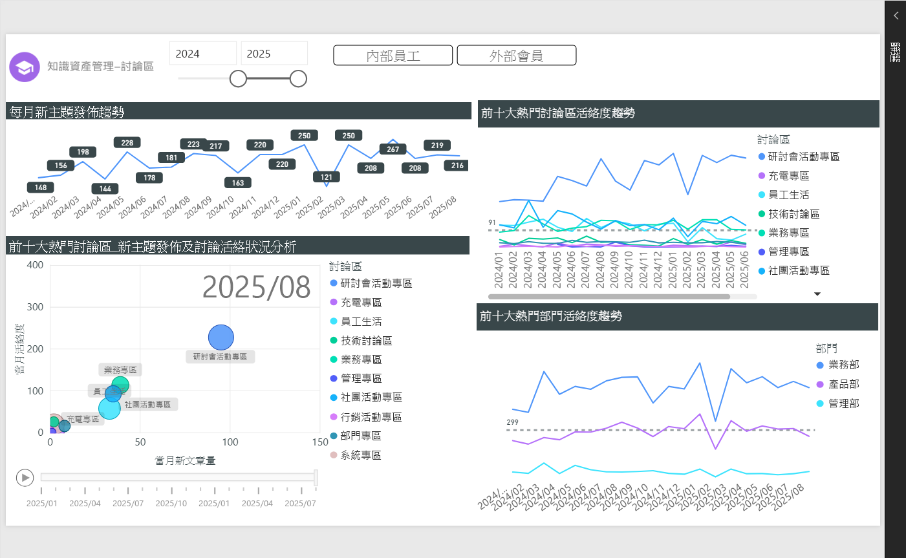Select 業務部 in department legend
The height and width of the screenshot is (558, 906).
pyautogui.click(x=838, y=365)
